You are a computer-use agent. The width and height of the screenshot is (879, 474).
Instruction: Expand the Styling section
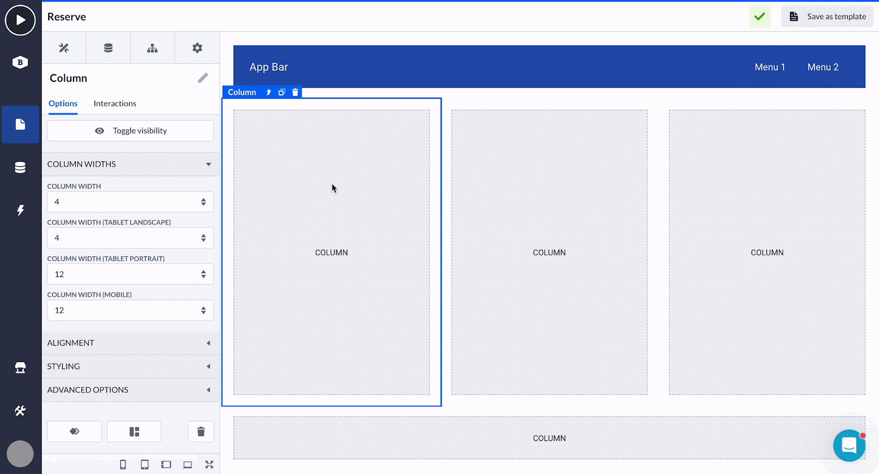131,366
